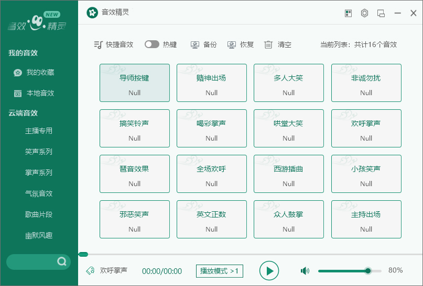423x286 pixels.
Task: Select 气氛音效 cloud category
Action: (39, 193)
